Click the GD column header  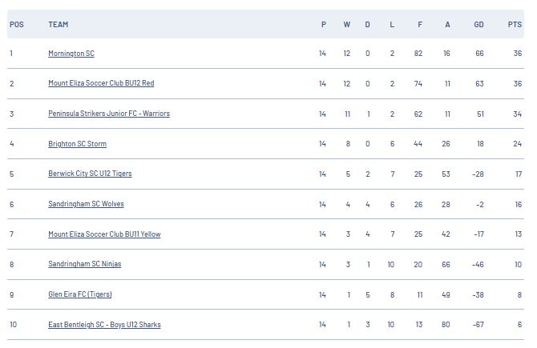click(x=478, y=25)
